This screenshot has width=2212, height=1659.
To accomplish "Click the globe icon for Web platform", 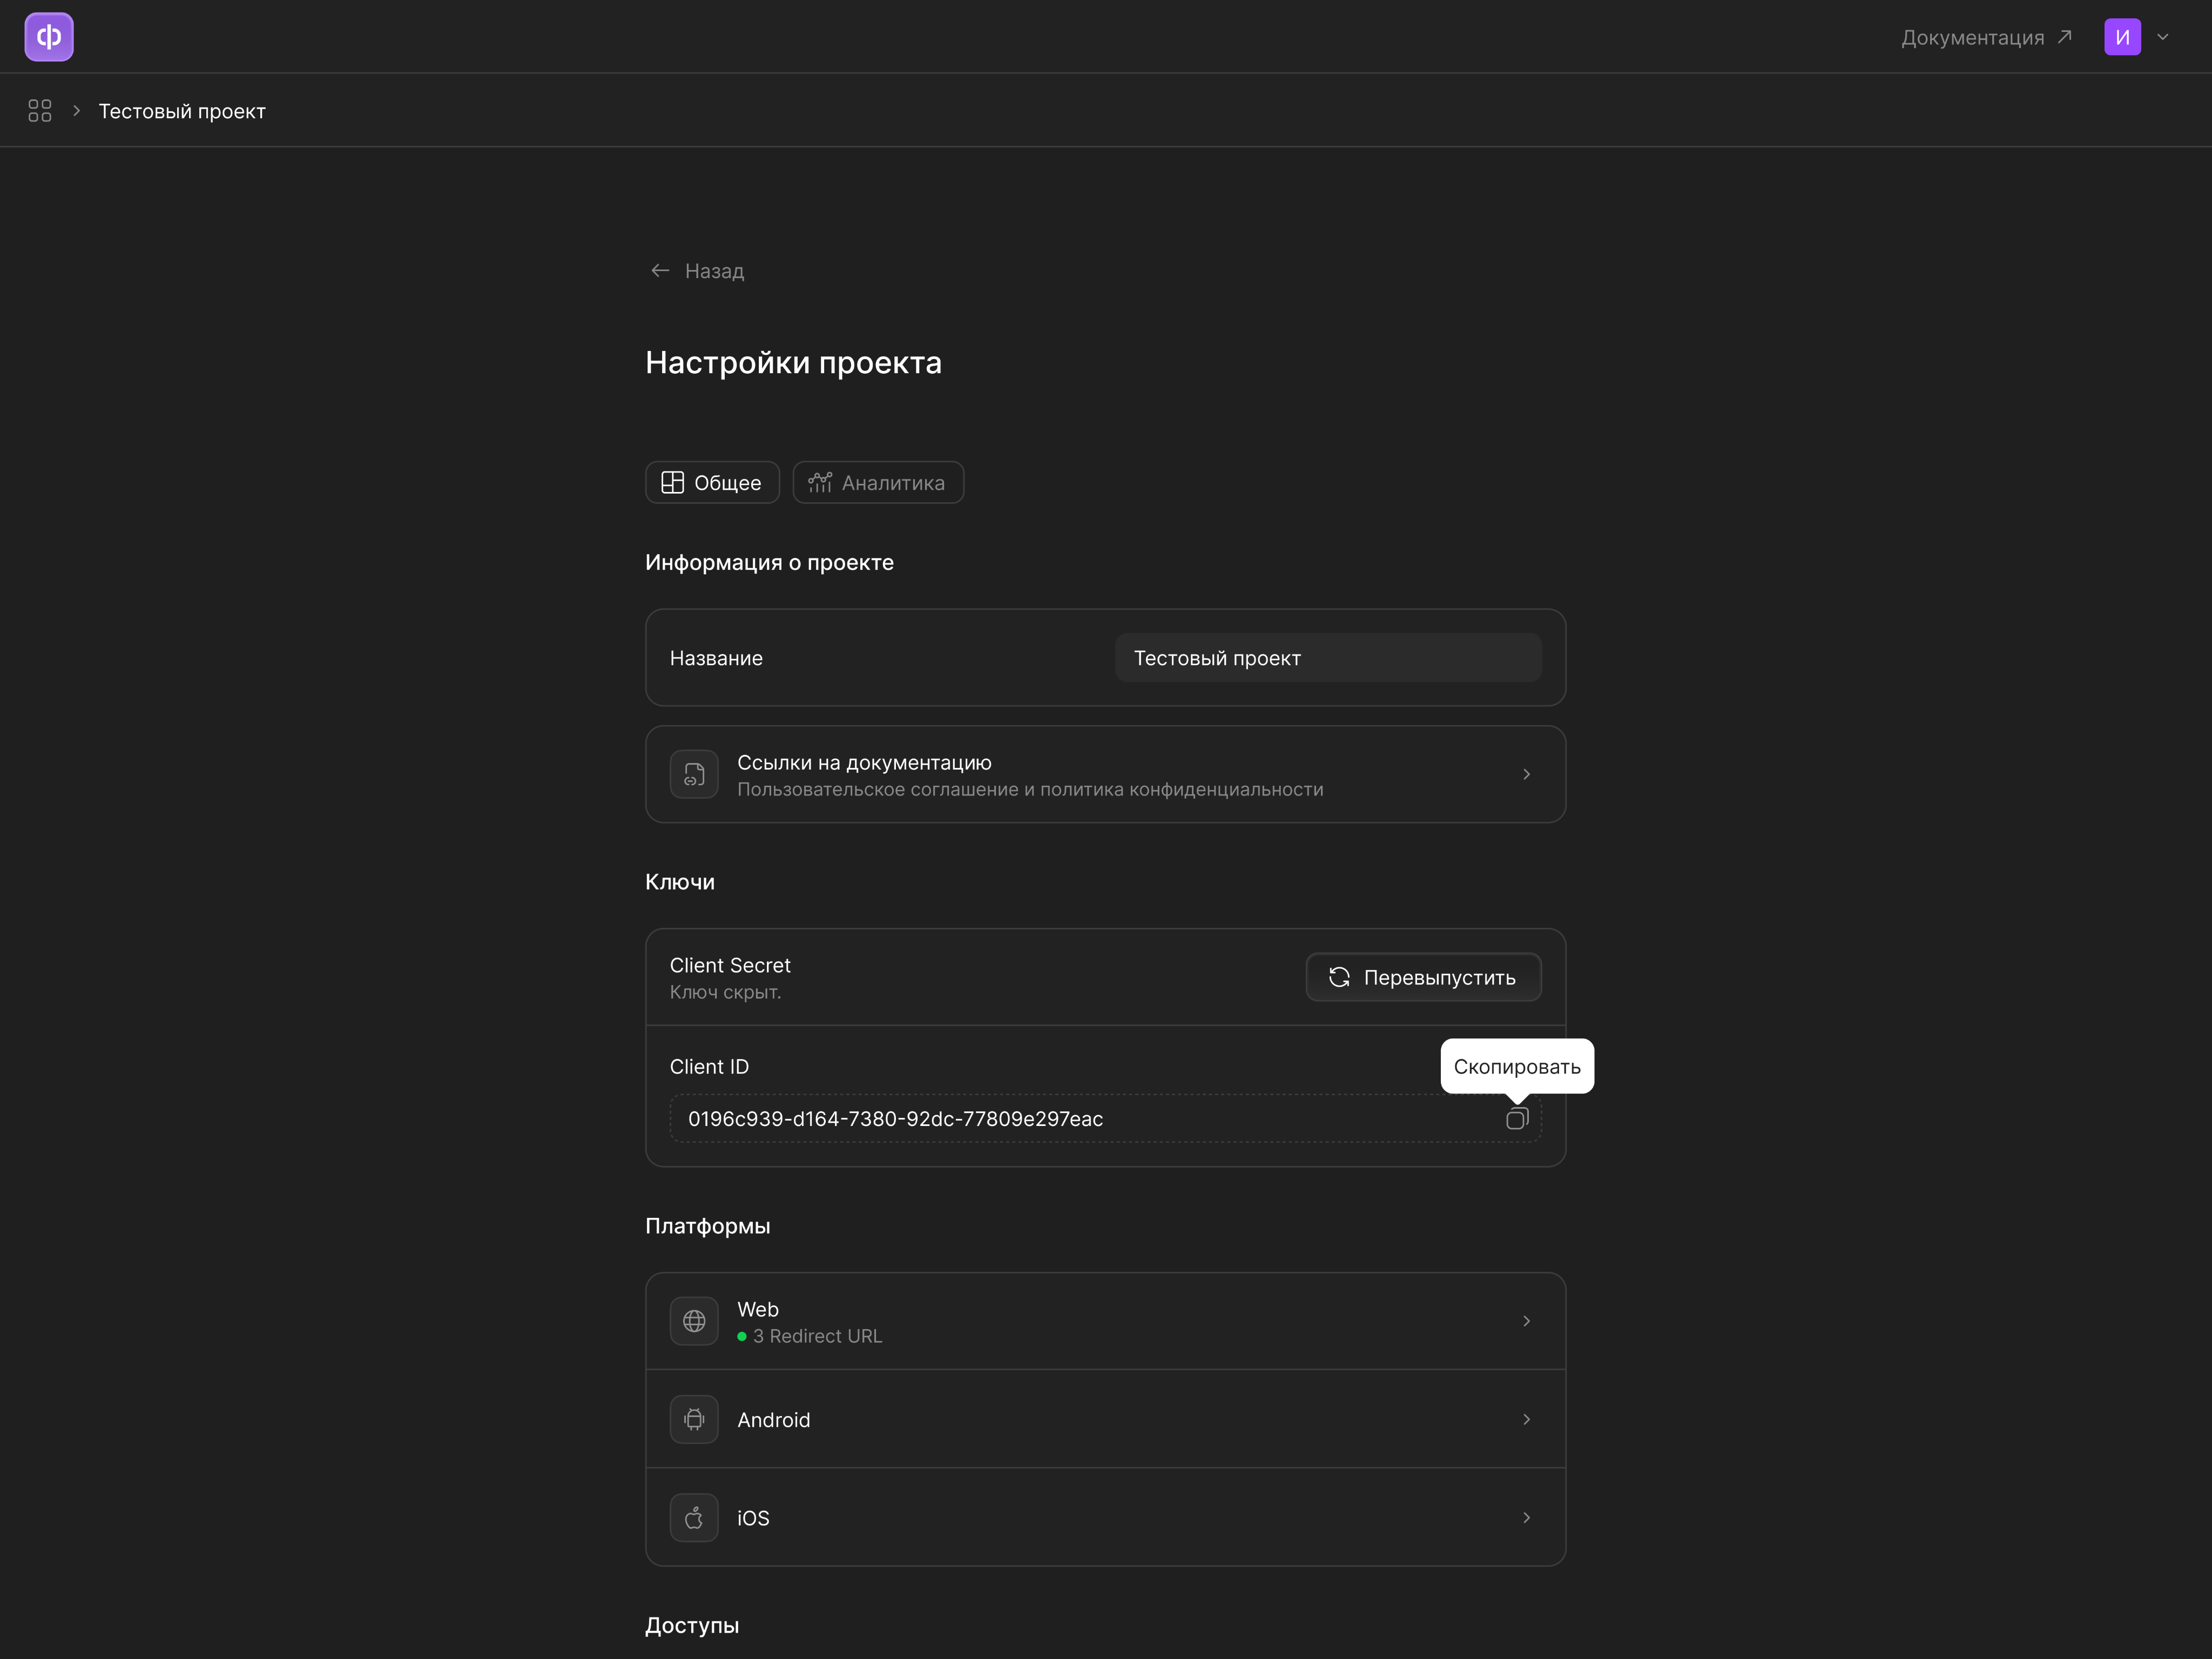I will tap(694, 1321).
